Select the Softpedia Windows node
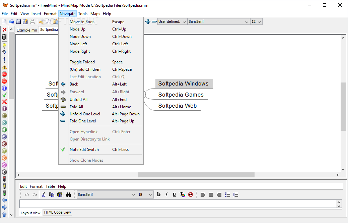Image resolution: width=348 pixels, height=223 pixels. (x=184, y=84)
